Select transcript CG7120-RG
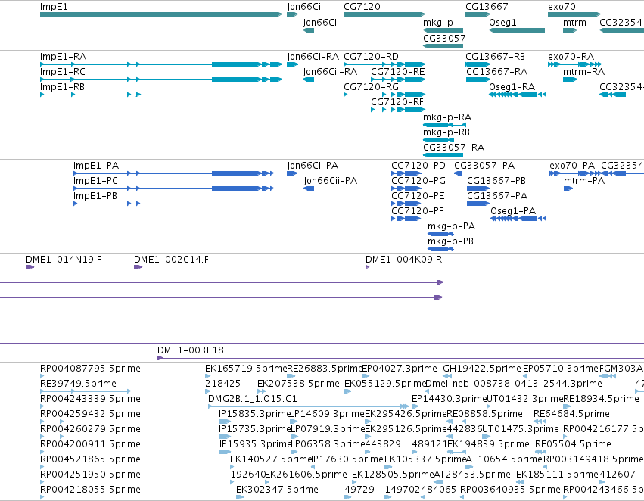The height and width of the screenshot is (501, 644). 384,95
